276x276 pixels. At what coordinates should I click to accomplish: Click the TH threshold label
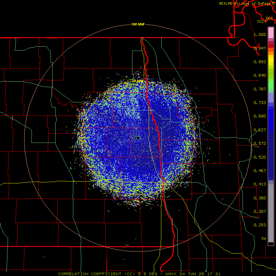263,239
